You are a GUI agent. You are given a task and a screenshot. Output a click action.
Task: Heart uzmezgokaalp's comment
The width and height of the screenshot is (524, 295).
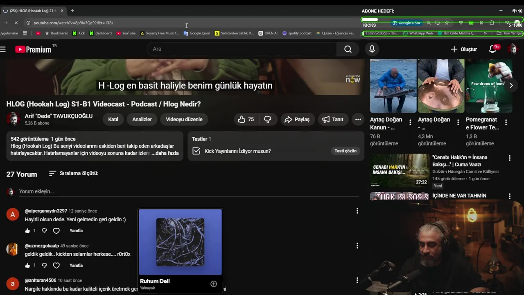(x=56, y=265)
